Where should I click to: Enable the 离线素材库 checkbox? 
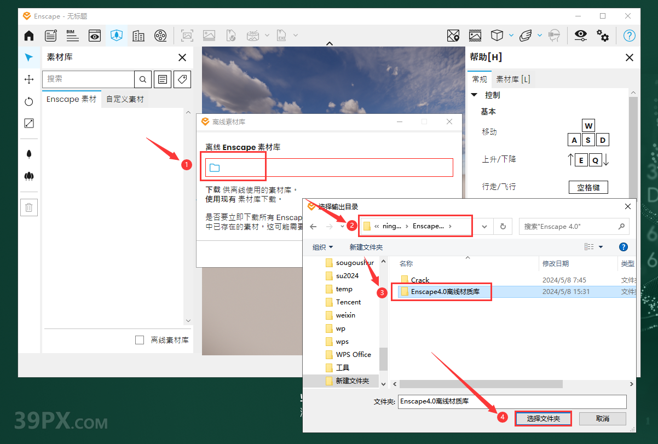coord(140,340)
